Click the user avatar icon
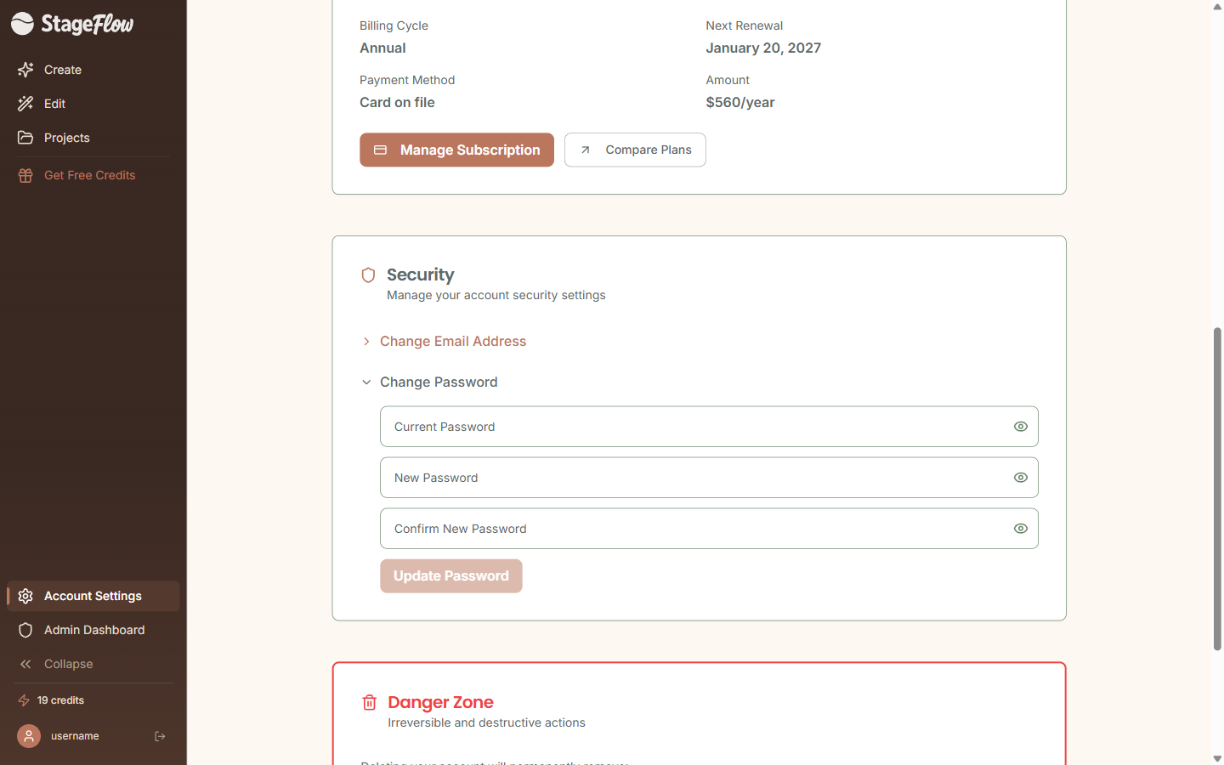 29,736
